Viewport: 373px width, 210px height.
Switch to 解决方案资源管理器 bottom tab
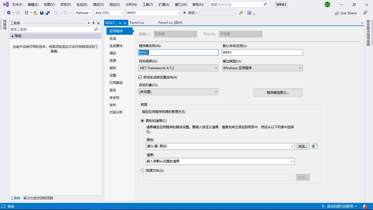click(38, 198)
